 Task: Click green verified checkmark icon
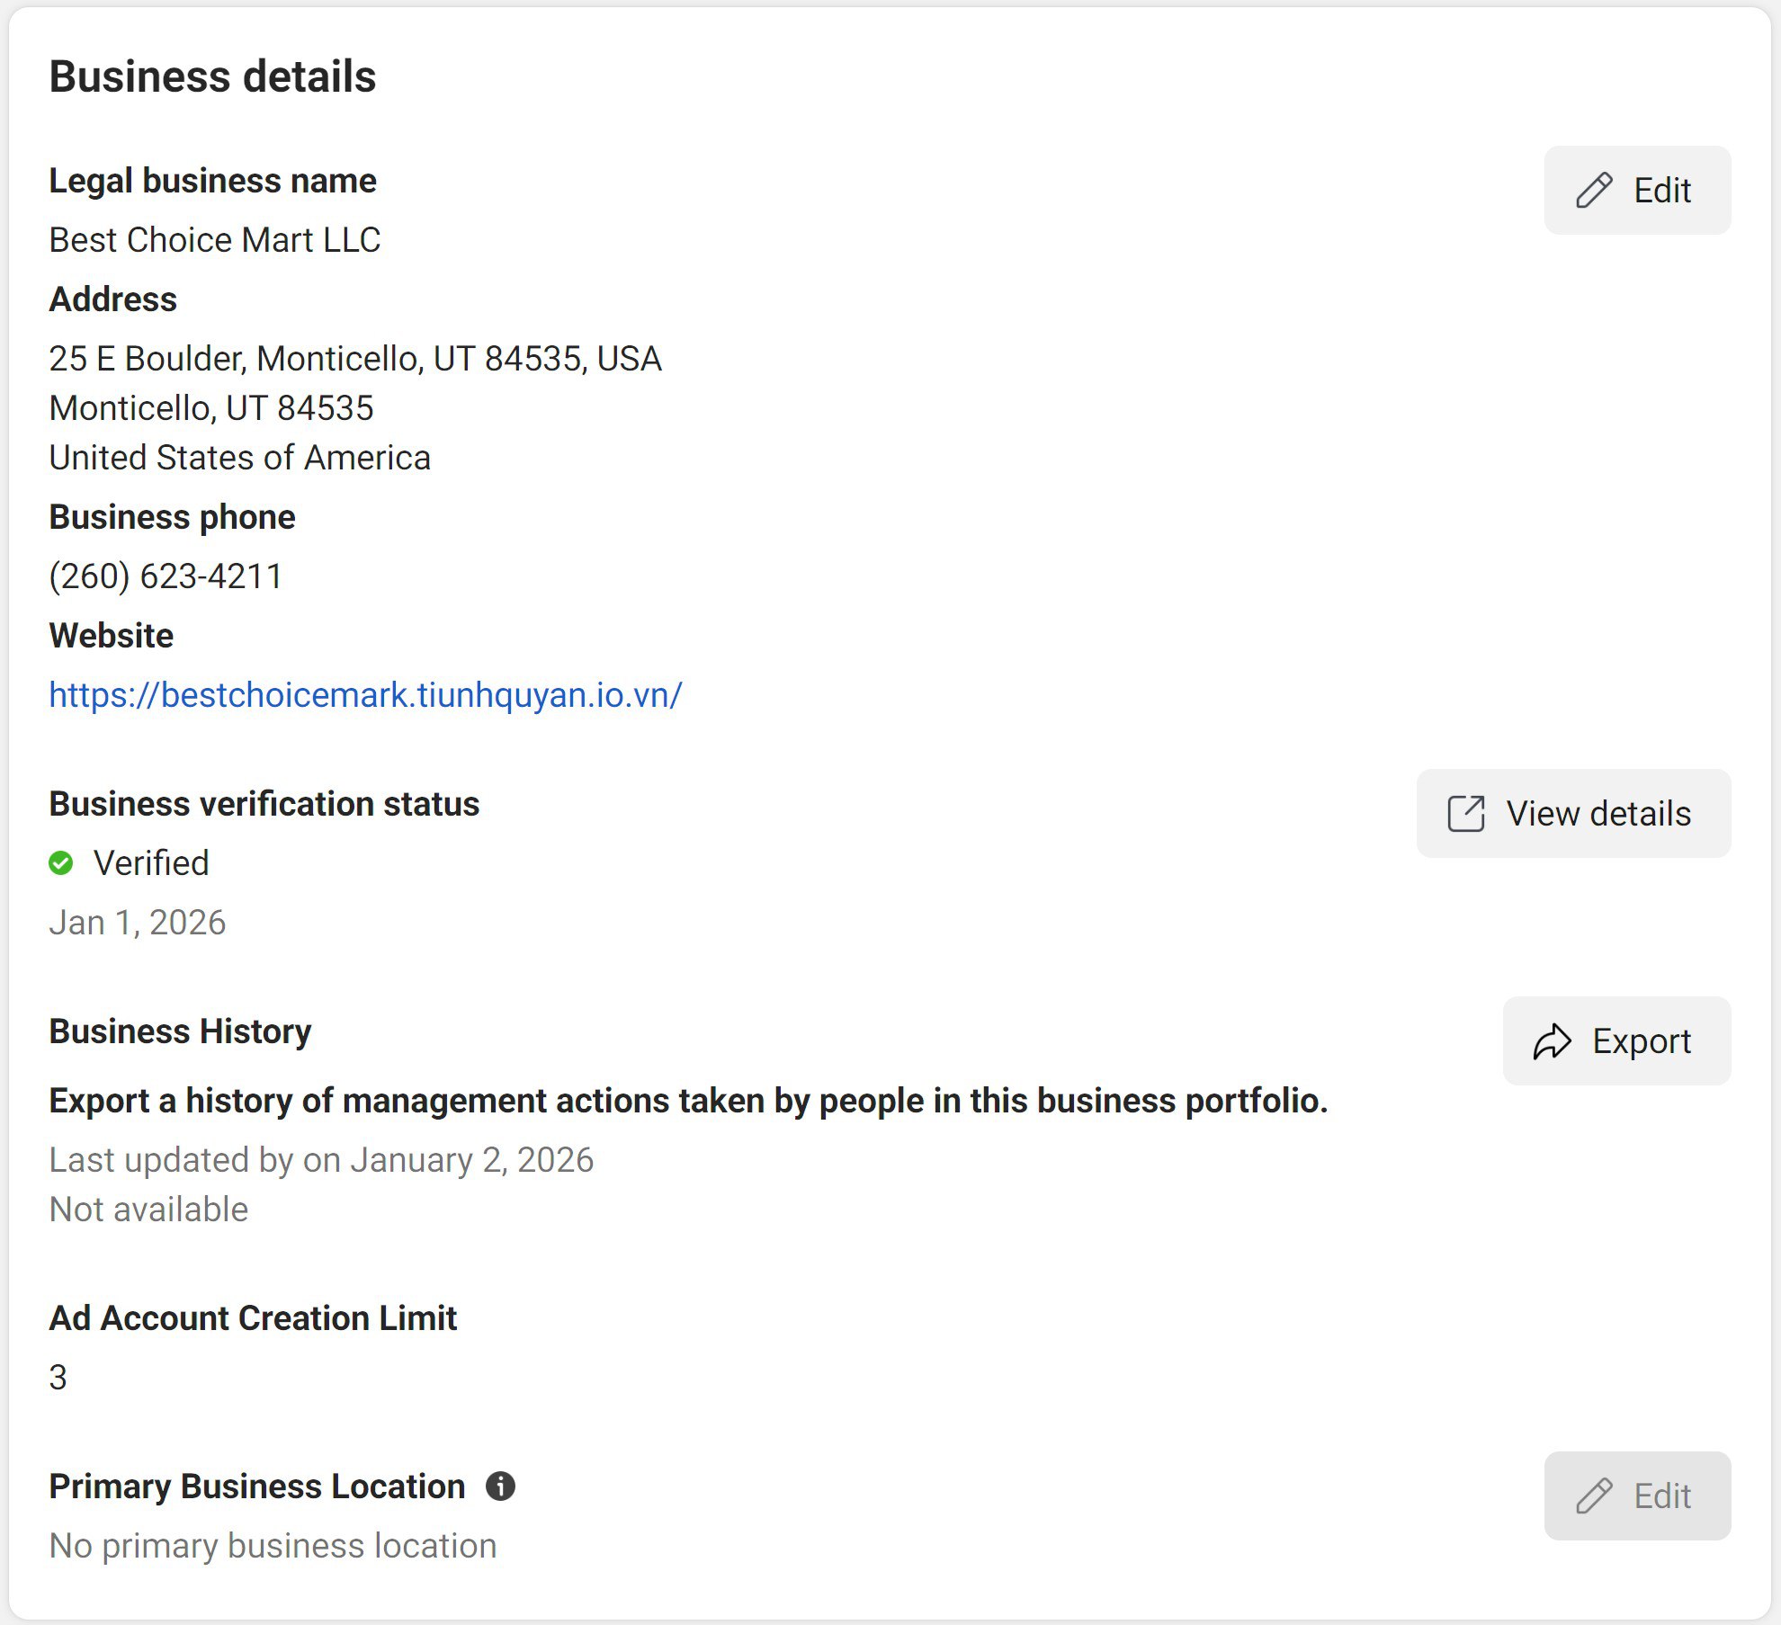(61, 863)
